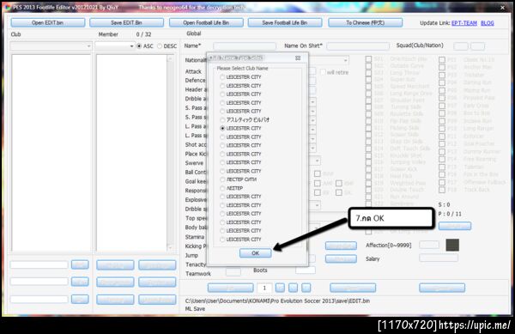Click the "S : 0" counter

coord(444,204)
